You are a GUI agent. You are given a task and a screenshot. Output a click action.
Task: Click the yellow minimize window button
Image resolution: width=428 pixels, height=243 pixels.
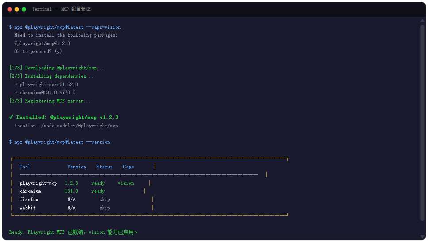coord(17,9)
